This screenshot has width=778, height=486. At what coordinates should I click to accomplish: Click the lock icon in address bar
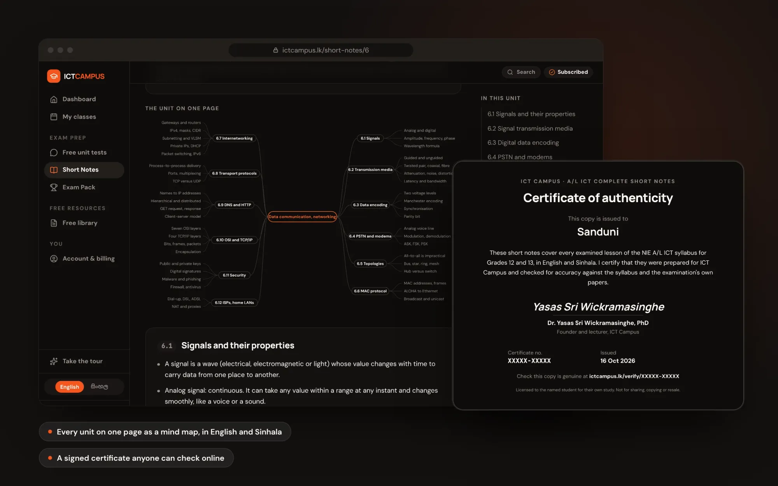point(275,50)
